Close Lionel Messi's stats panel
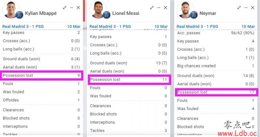Screen dimensions: 260x137 pyautogui.click(x=165, y=8)
